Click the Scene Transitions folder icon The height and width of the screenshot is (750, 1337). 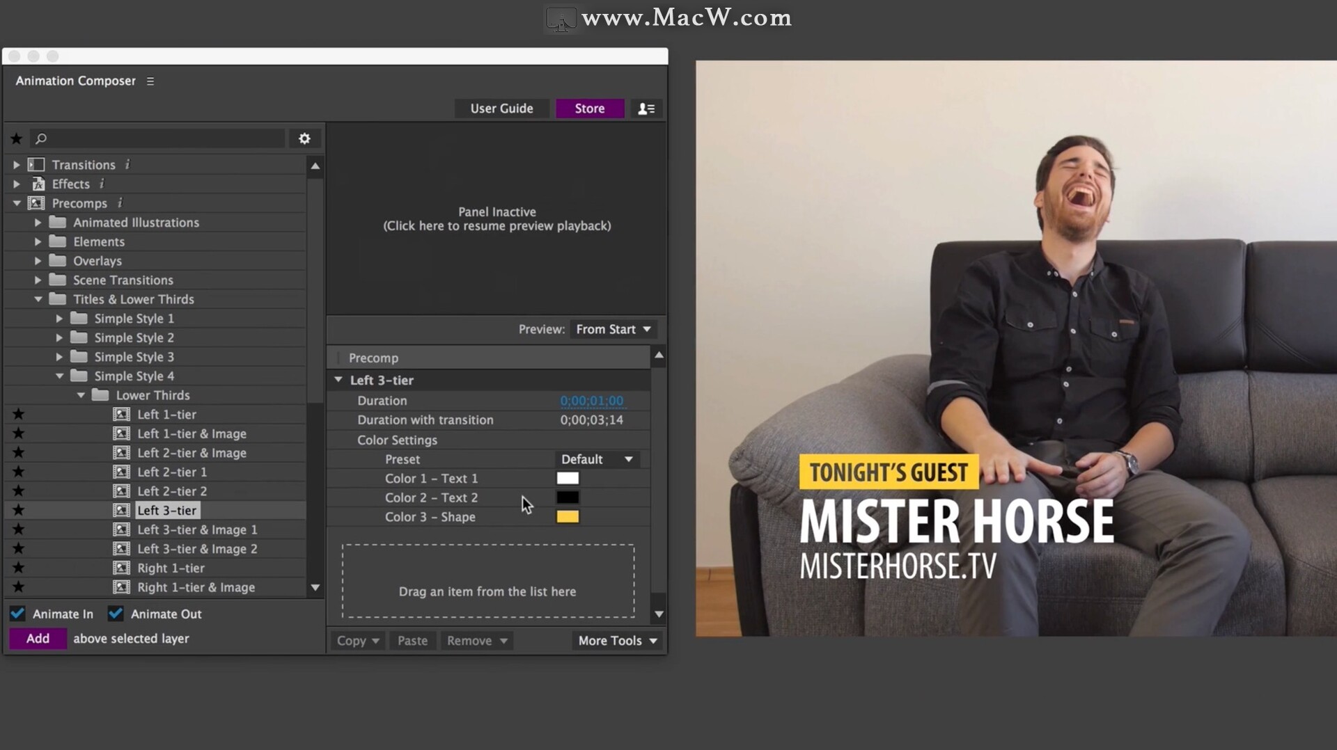click(x=58, y=280)
